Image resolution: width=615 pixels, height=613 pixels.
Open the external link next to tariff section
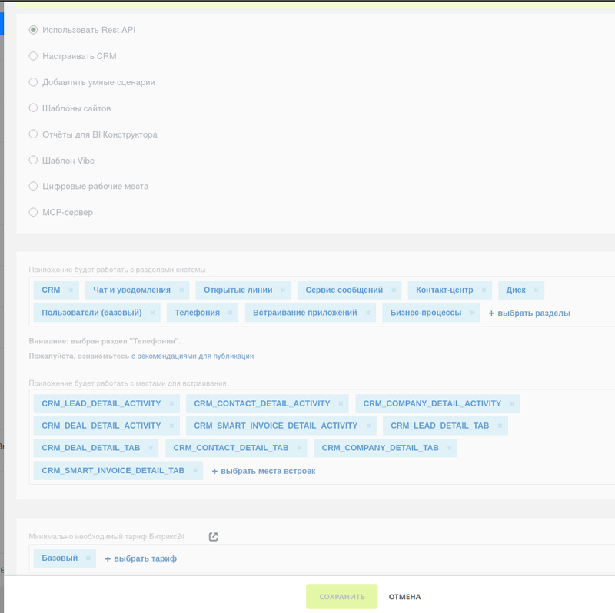tap(213, 536)
